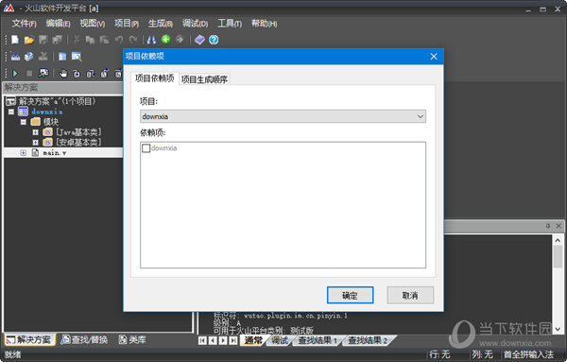Click the blue Help question mark icon
This screenshot has width=567, height=362.
[214, 40]
